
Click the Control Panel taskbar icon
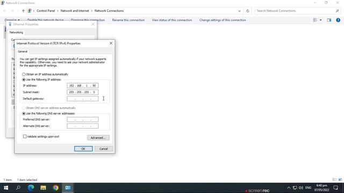(68, 188)
